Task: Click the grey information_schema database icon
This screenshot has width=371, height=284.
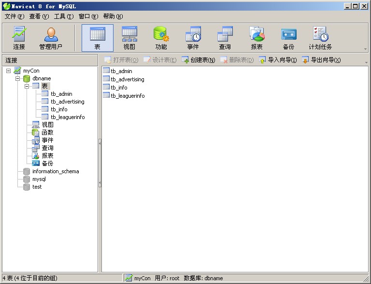Action: point(27,171)
